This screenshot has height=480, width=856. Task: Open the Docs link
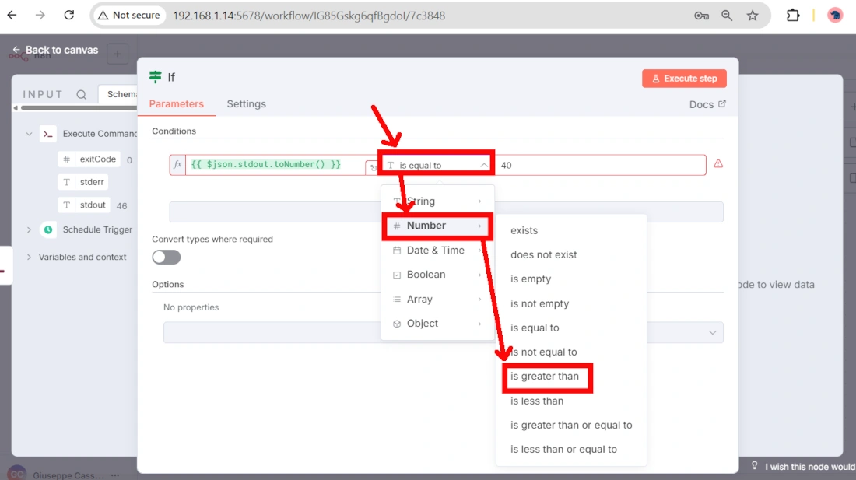point(707,104)
